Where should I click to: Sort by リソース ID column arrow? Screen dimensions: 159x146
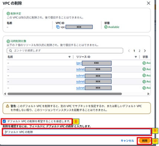136,57
